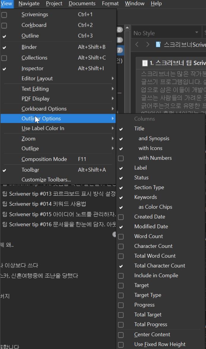Enable Use Fixed Row Height
This screenshot has width=206, height=349.
(121, 345)
